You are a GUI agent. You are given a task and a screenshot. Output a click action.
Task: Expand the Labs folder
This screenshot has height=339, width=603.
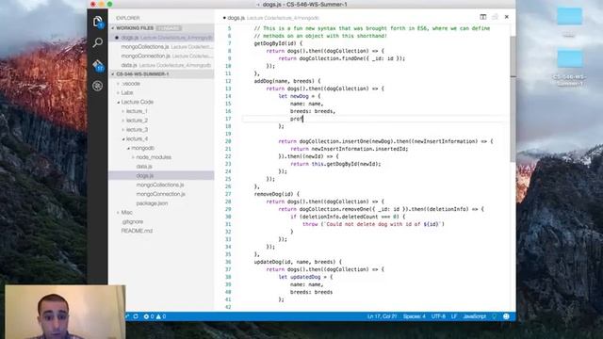[126, 92]
